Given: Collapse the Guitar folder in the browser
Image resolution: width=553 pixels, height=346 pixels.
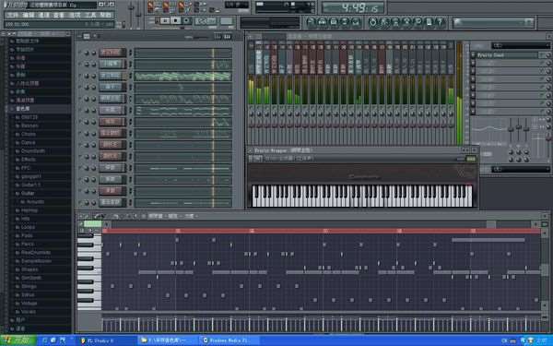Looking at the screenshot, I should click(28, 194).
